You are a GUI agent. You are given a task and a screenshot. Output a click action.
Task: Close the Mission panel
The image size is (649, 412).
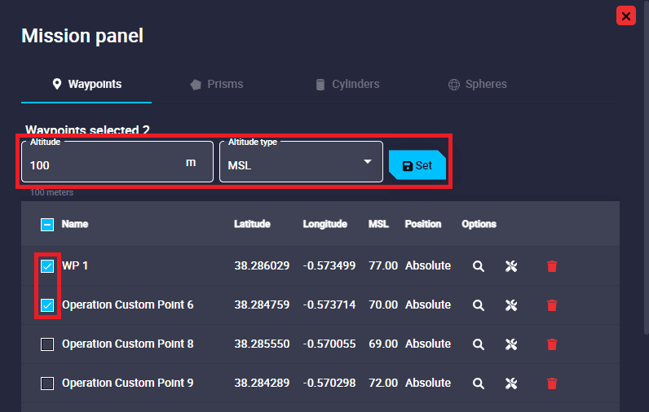click(626, 15)
